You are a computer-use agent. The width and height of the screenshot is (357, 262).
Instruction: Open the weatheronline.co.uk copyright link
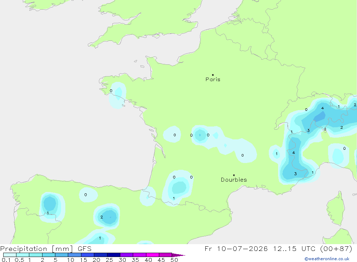327,259
